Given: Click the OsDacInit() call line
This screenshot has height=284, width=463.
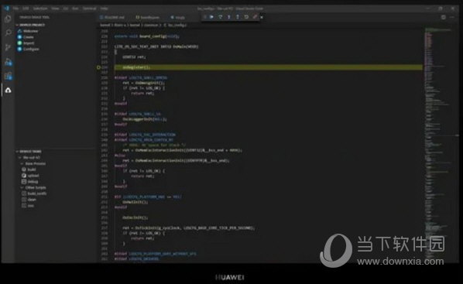Looking at the screenshot, I should coord(135,217).
